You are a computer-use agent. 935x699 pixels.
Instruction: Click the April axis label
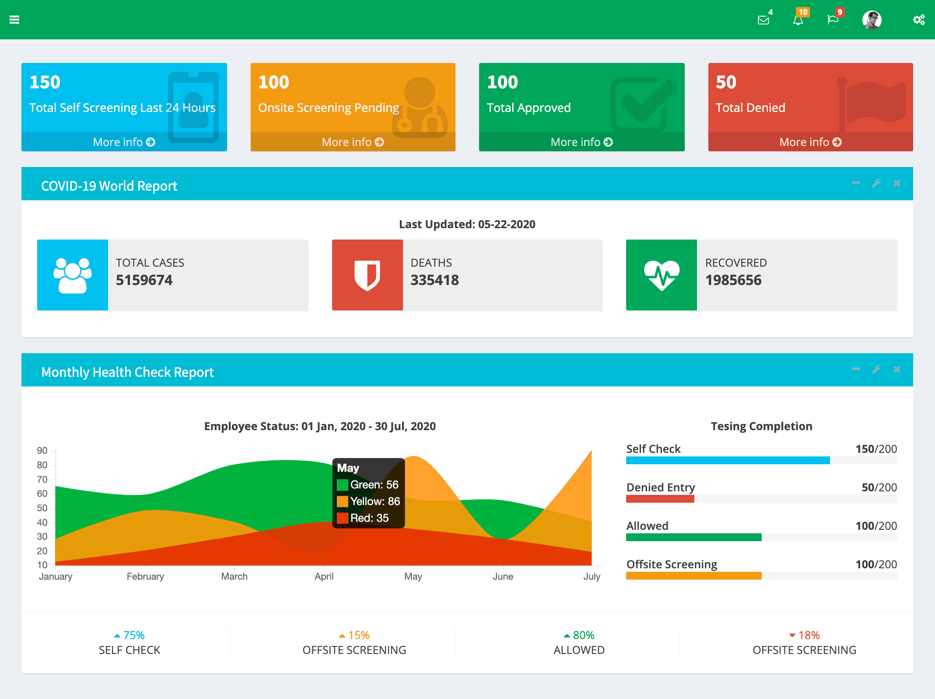click(324, 576)
